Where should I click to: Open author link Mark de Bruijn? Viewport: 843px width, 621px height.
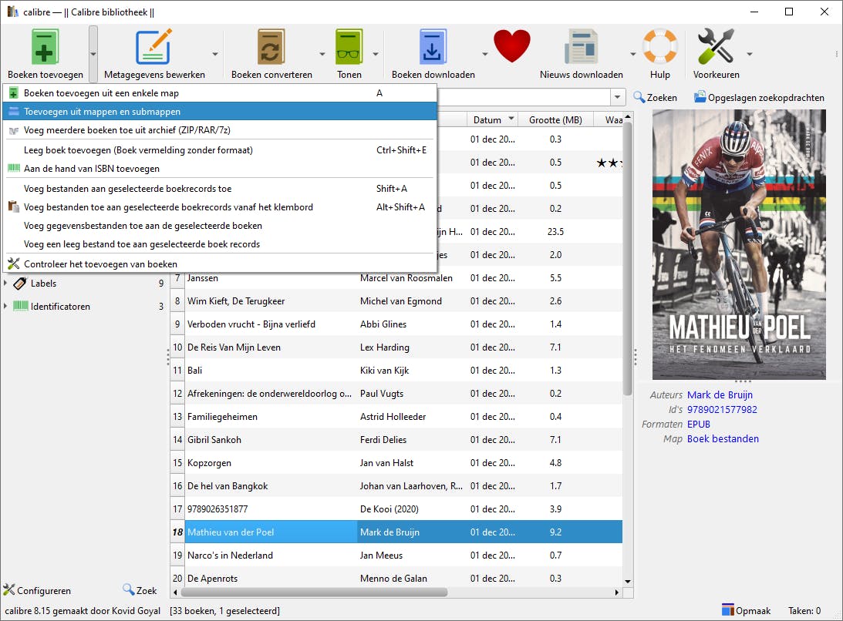coord(720,394)
